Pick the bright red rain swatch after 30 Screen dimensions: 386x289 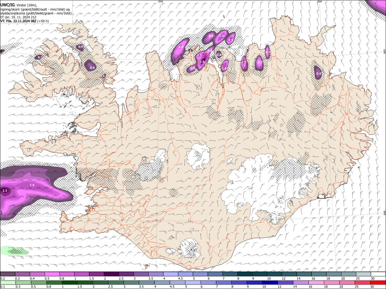(x=378, y=282)
